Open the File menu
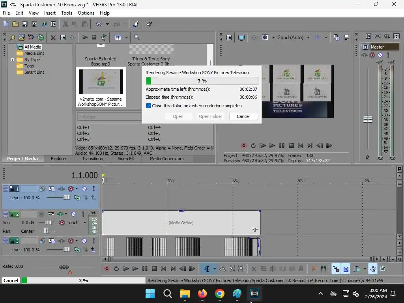 6,13
